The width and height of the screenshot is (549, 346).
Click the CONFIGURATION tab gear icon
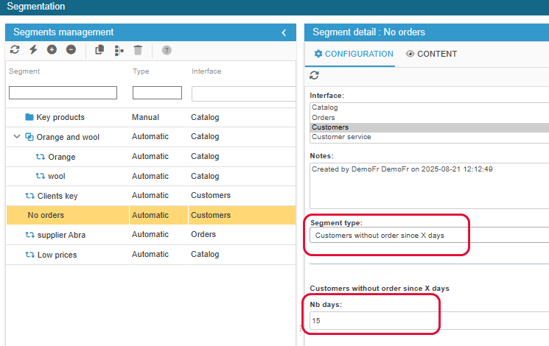(318, 54)
